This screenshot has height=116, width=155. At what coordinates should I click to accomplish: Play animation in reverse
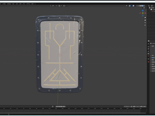(x=60, y=106)
